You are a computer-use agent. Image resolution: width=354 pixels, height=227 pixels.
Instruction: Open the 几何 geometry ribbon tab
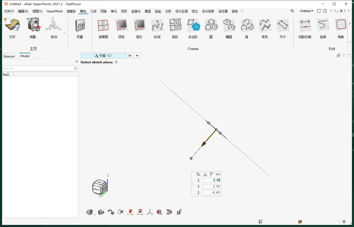pyautogui.click(x=93, y=11)
